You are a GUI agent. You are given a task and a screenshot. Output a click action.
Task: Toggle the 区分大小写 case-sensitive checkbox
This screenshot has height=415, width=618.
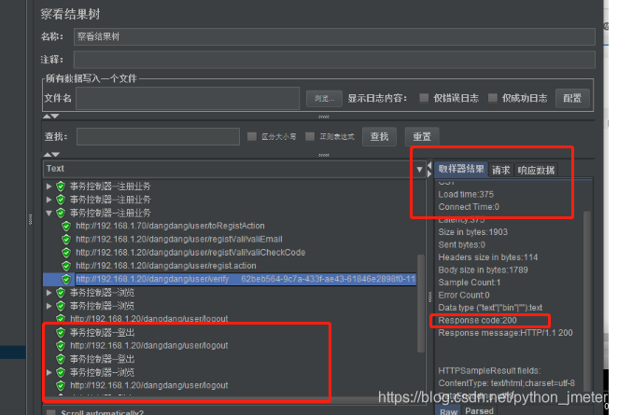[x=251, y=136]
